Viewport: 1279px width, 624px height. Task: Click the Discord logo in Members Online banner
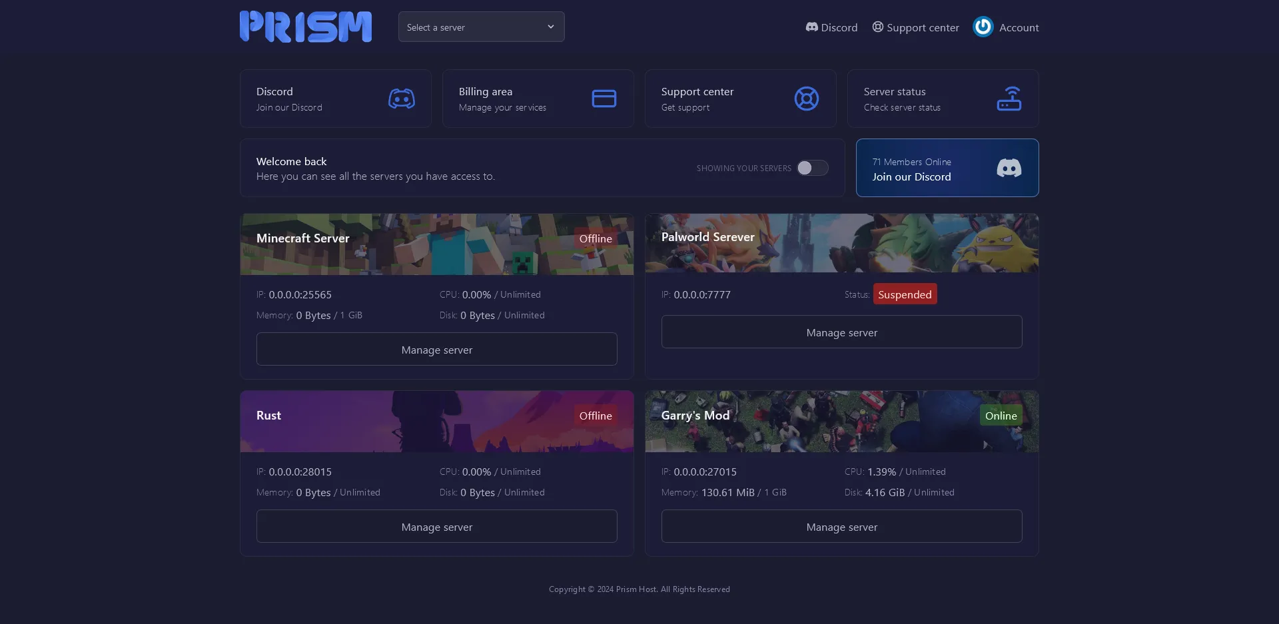pyautogui.click(x=1009, y=168)
